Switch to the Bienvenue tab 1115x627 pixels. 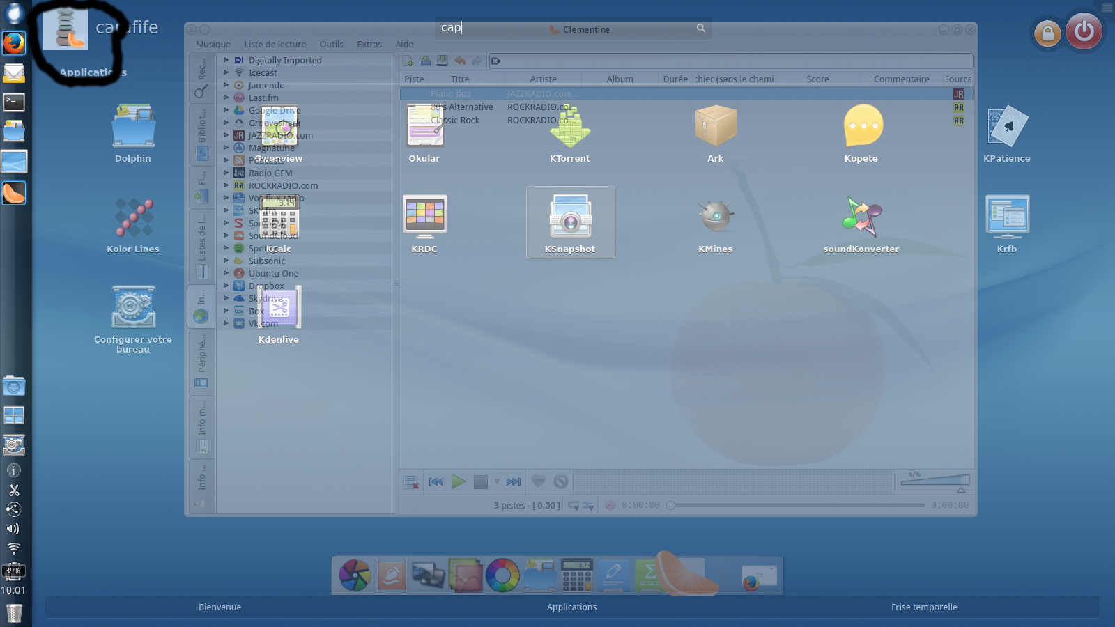(220, 607)
